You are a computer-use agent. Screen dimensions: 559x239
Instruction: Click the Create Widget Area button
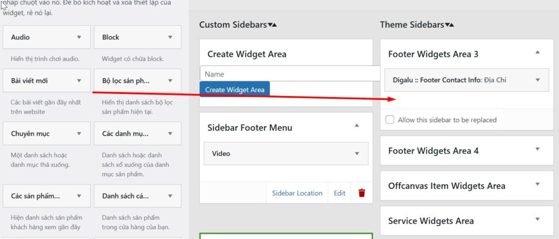(235, 89)
